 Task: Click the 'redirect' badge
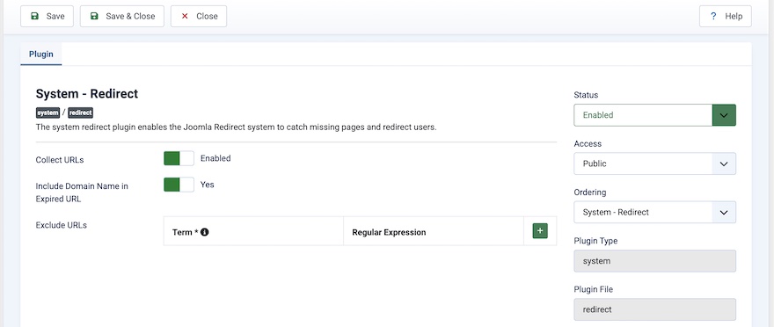[x=80, y=113]
